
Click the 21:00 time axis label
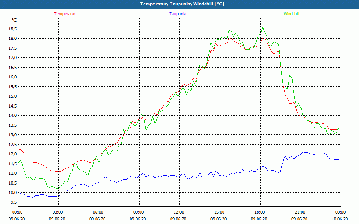[301, 212]
